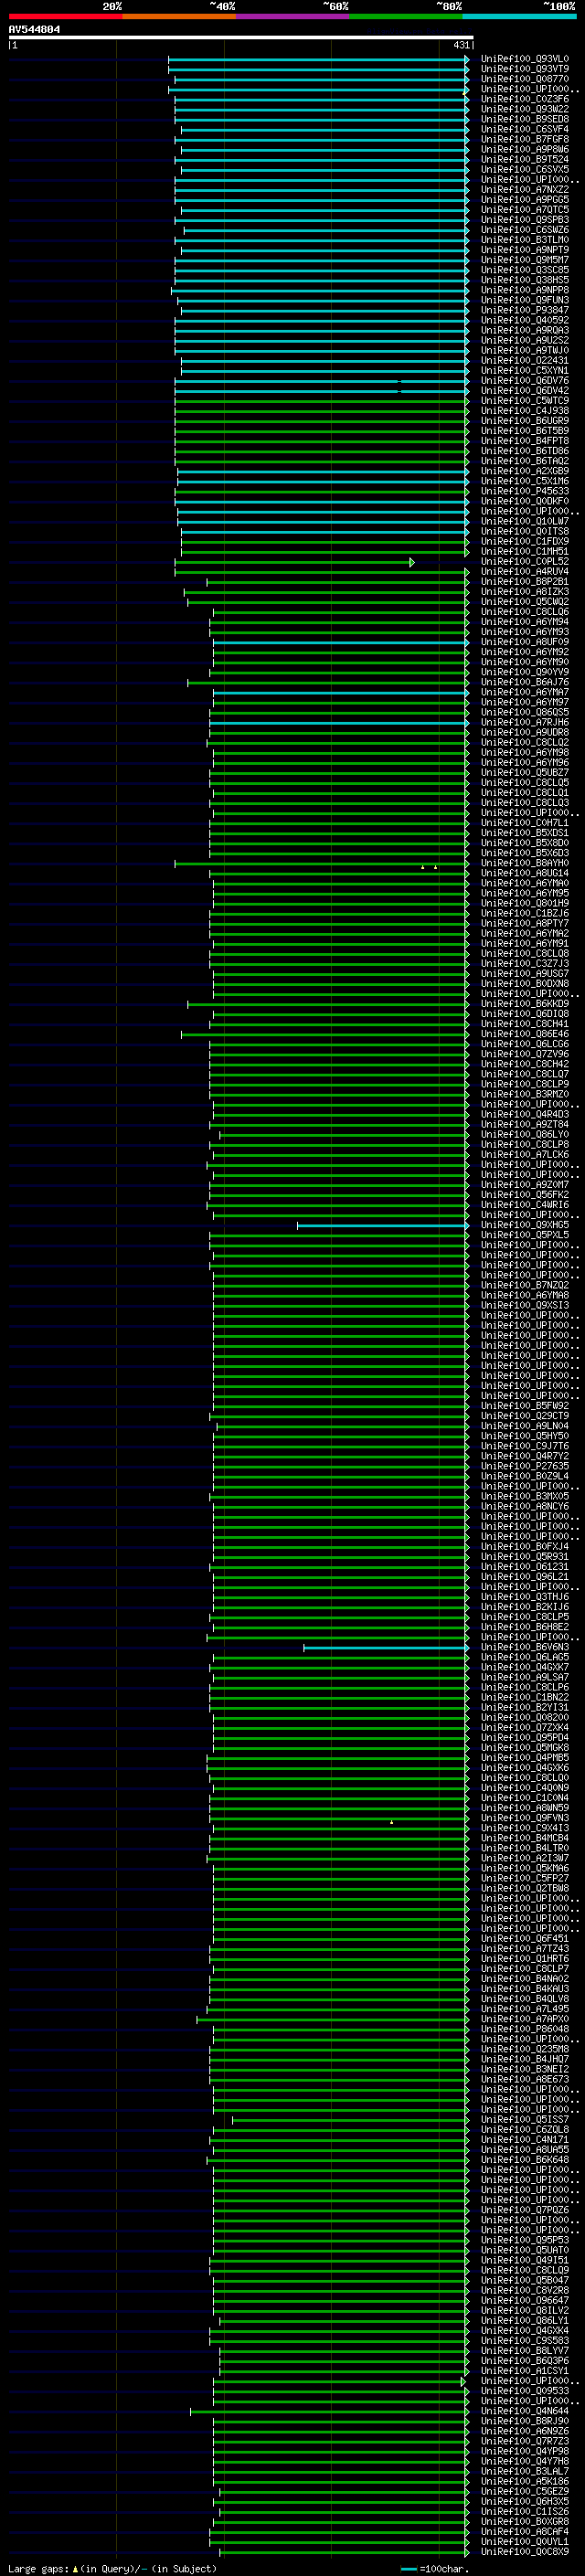Screen dimensions: 585x2576
Task: Pick the row labeled UniRef100_A9PGG5
Action: [524, 199]
